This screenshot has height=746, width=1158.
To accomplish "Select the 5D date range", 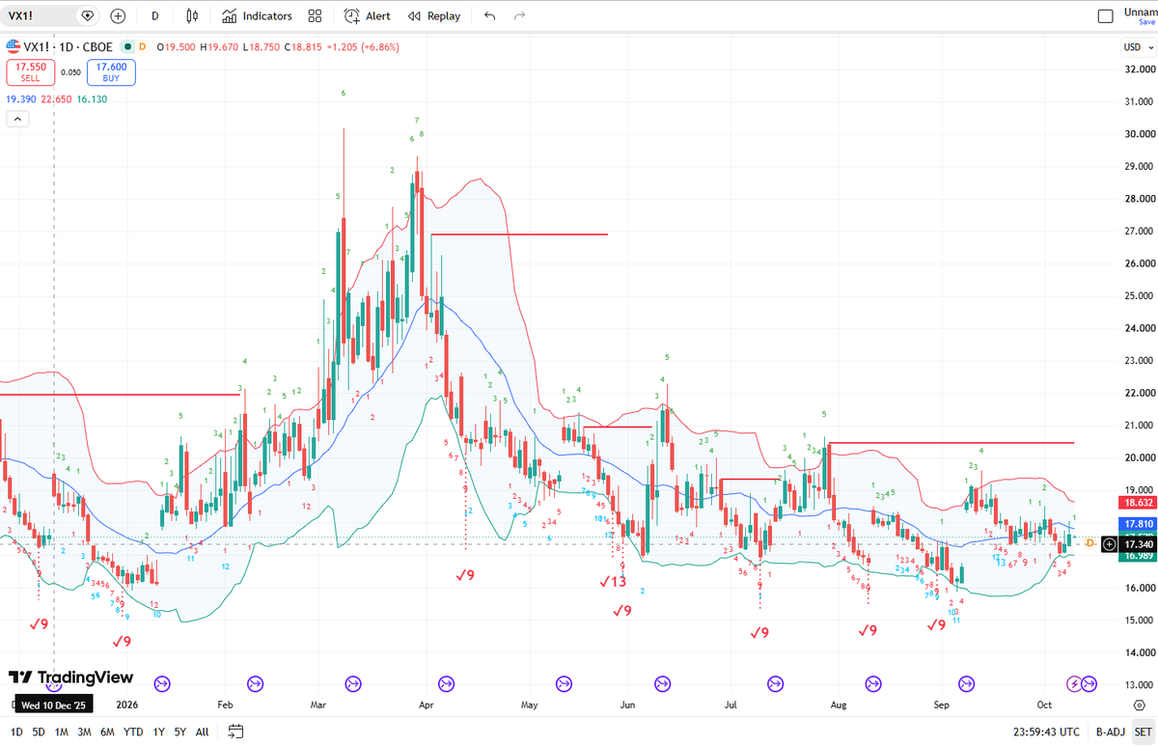I will 39,732.
